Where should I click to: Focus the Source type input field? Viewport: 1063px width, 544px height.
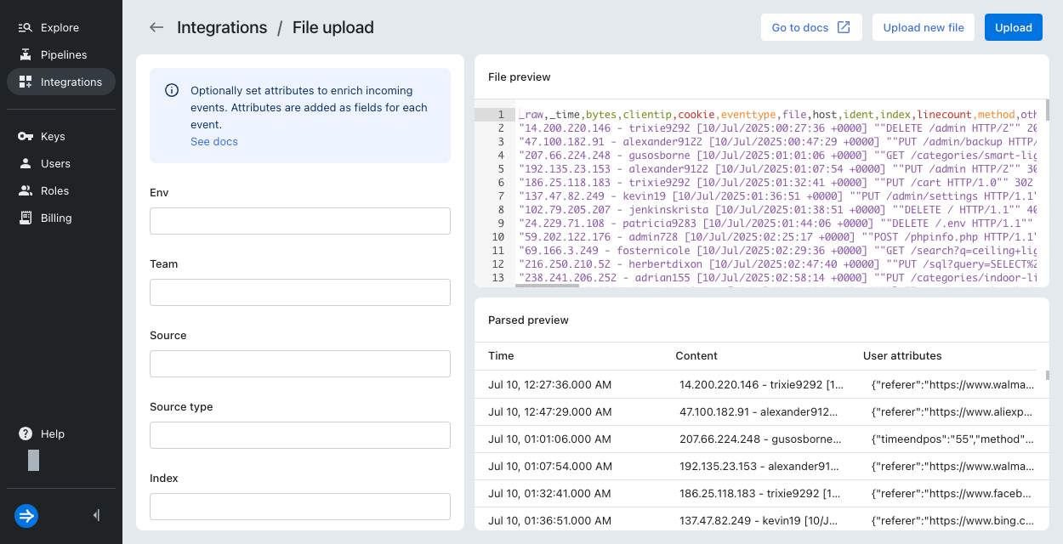tap(300, 435)
